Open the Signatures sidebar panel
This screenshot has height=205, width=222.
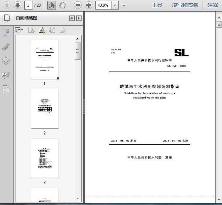[x=6, y=75]
